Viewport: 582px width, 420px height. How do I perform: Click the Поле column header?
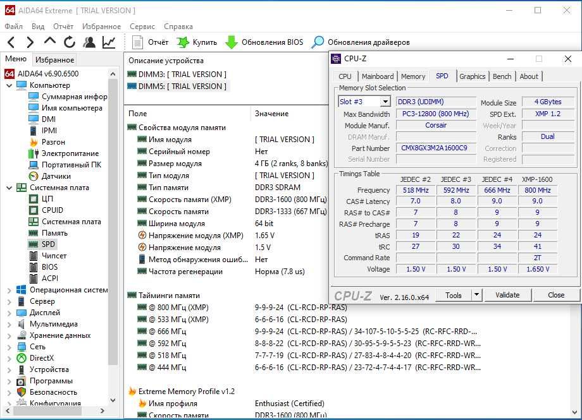pyautogui.click(x=188, y=114)
